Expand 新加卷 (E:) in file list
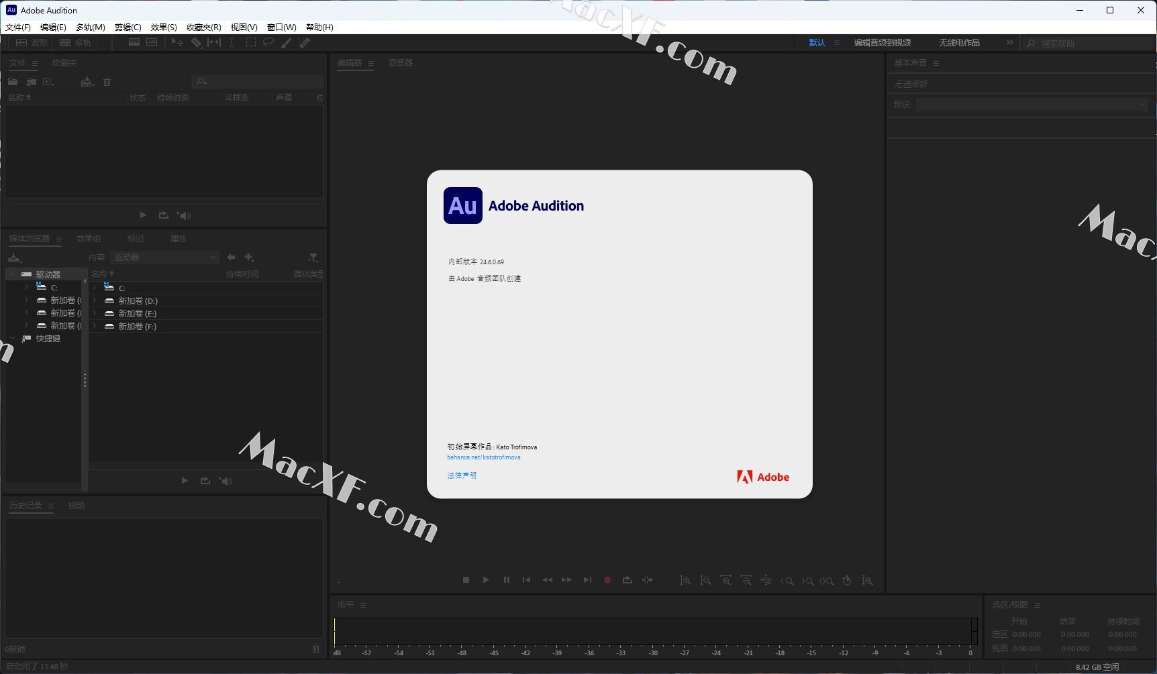This screenshot has width=1157, height=674. [95, 313]
